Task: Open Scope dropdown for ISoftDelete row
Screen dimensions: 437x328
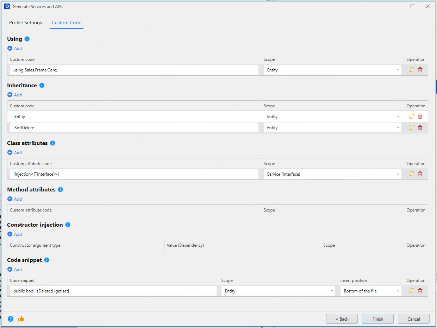Action: (332, 128)
